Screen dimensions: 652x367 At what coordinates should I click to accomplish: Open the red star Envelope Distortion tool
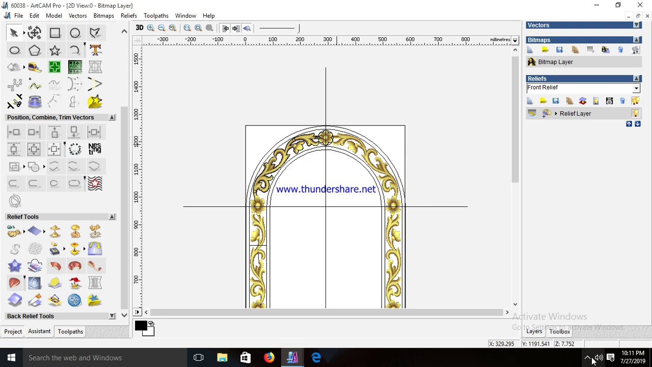[95, 183]
